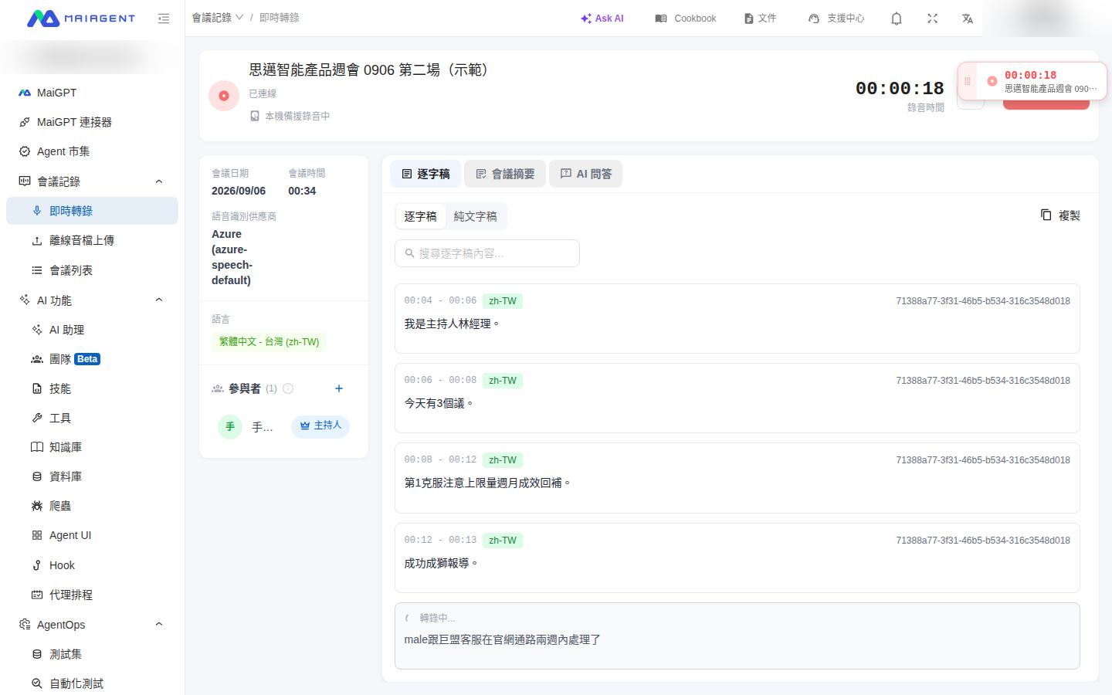Open Hook in the sidebar

[93, 565]
